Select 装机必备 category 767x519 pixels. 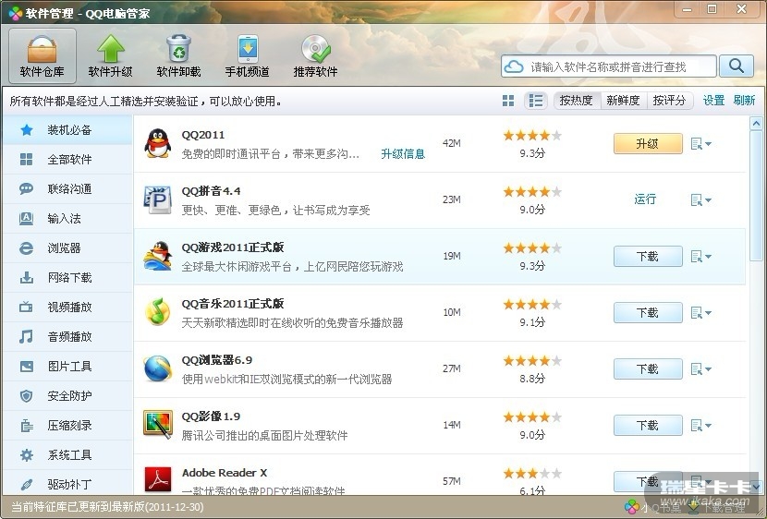[67, 130]
